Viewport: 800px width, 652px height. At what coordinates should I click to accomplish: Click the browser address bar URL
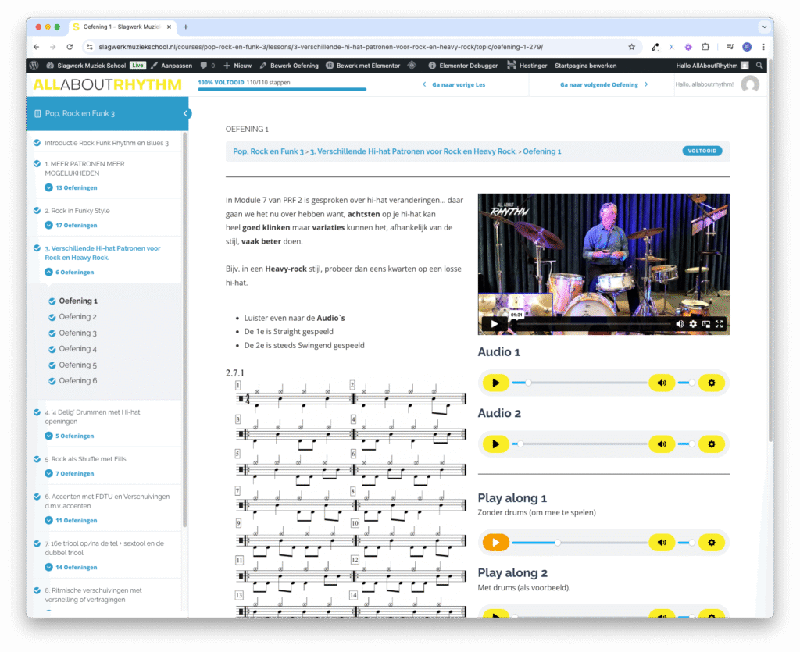click(320, 47)
